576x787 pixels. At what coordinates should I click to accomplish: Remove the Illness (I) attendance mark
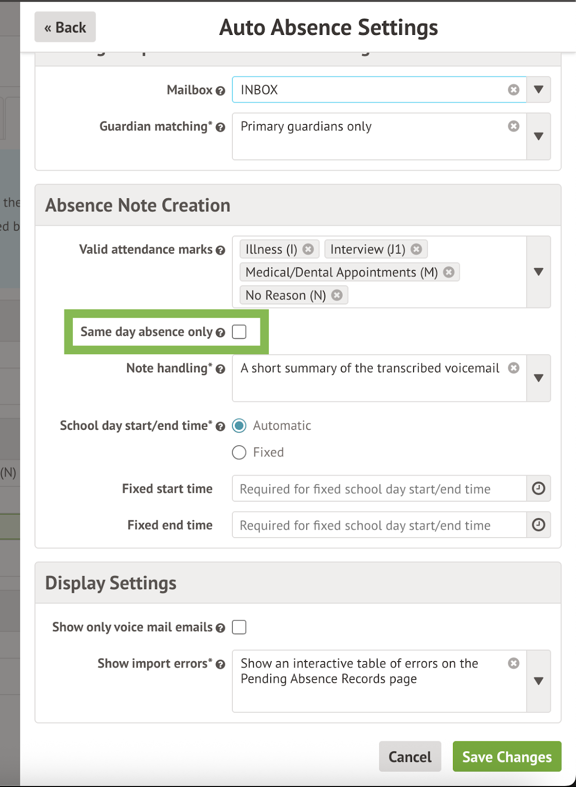pos(308,249)
